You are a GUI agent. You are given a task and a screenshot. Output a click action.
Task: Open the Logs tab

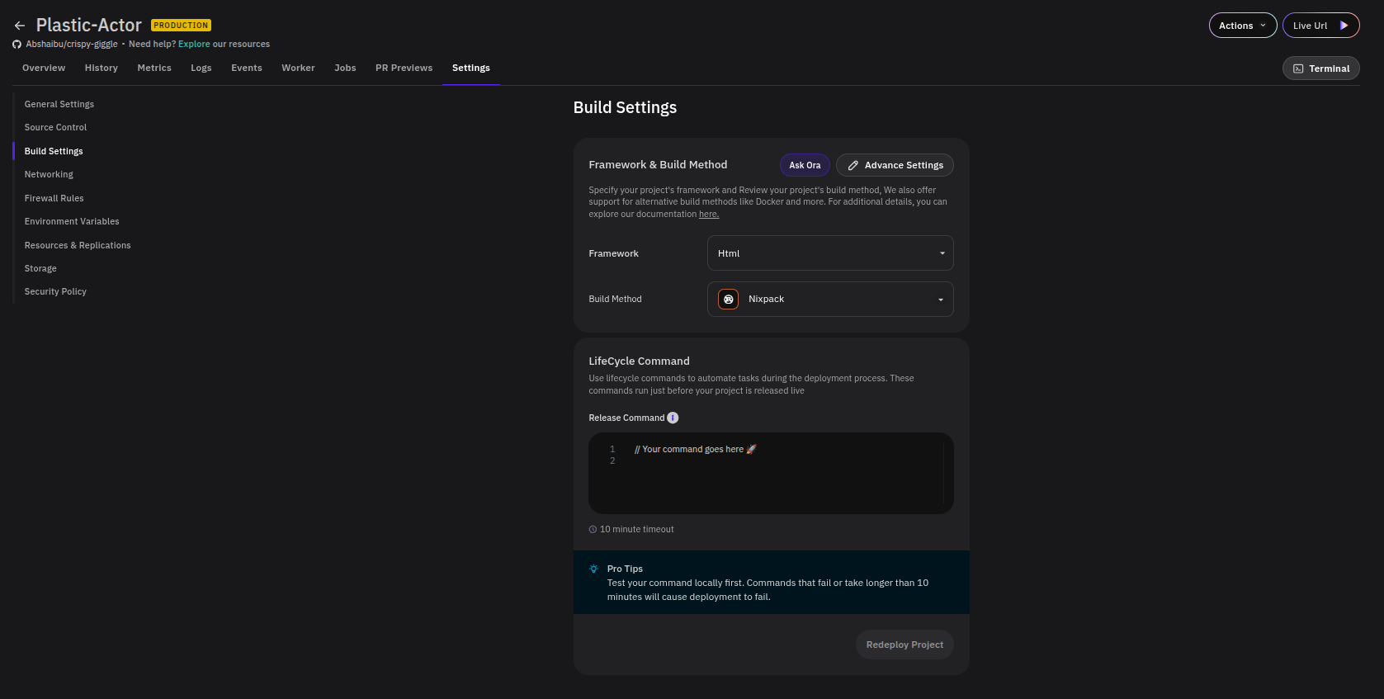[201, 68]
